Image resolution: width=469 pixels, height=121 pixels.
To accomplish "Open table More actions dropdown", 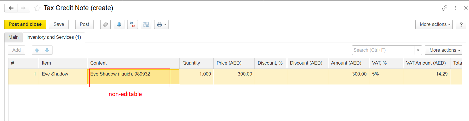I will (x=443, y=50).
